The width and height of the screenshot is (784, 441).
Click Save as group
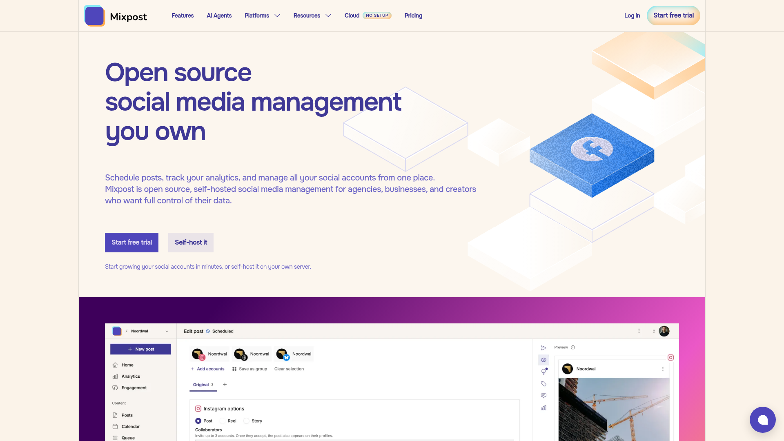tap(249, 369)
